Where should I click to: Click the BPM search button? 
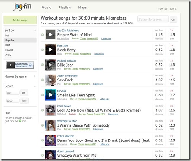coord(24,93)
